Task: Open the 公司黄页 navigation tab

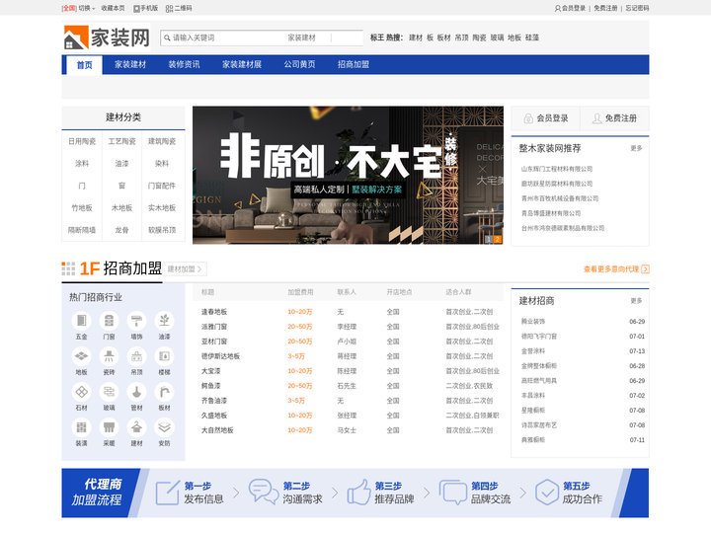Action: [x=300, y=65]
